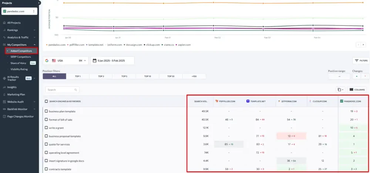
Task: Check the write a grant row
Action: tap(46, 128)
